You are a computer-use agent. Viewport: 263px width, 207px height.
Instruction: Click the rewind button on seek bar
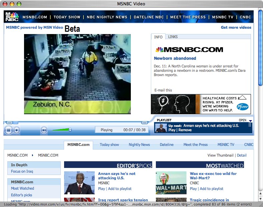coord(9,123)
